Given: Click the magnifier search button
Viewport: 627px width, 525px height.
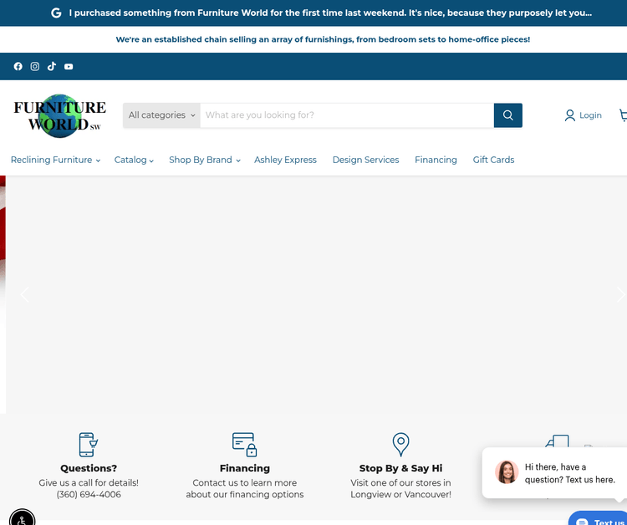Looking at the screenshot, I should click(x=507, y=115).
